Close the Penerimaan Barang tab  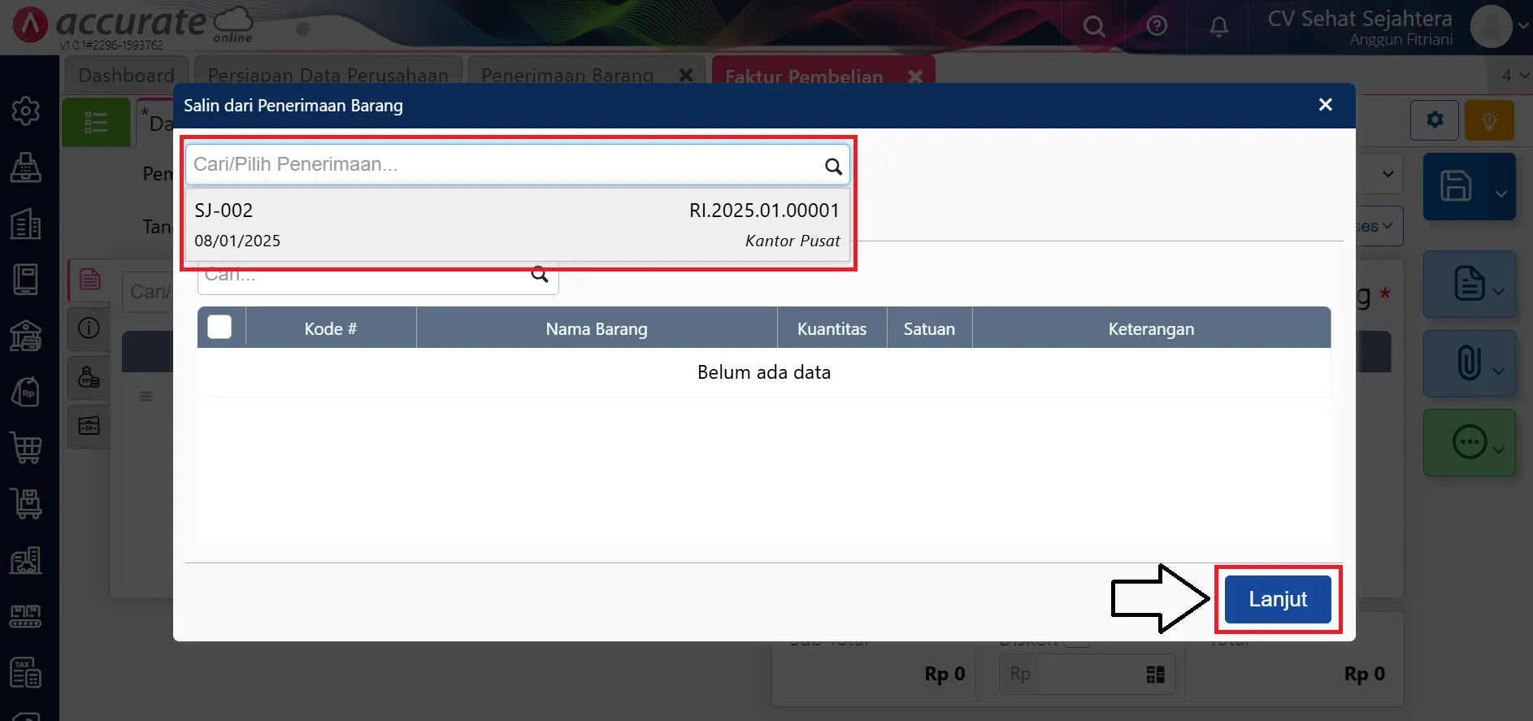tap(686, 75)
